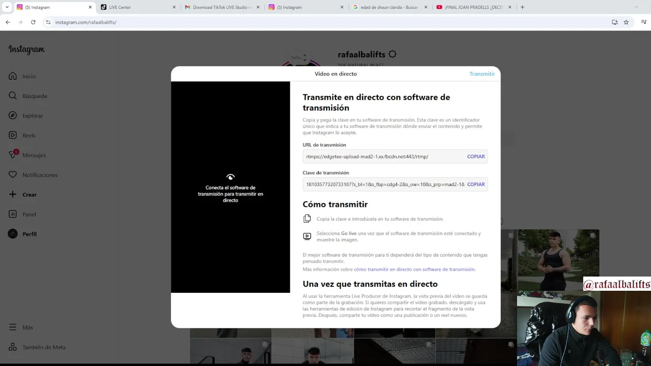651x366 pixels.
Task: Open the gym photo post thumbnail at right
Action: tap(558, 259)
